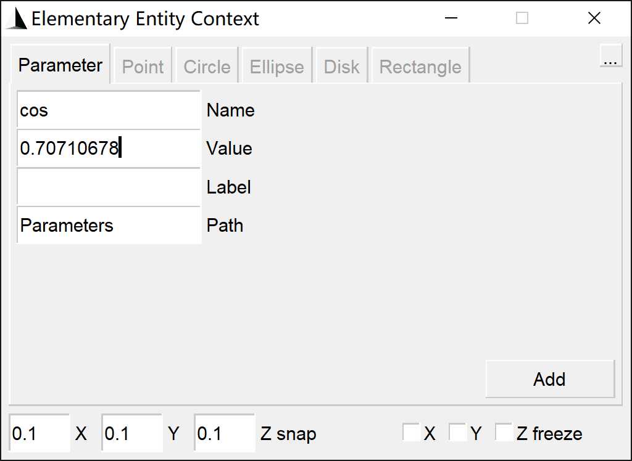Click the Name field containing "cos"

tap(109, 110)
